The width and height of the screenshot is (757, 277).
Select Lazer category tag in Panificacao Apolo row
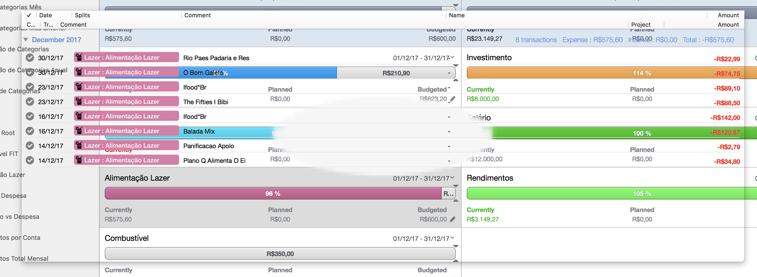click(126, 145)
